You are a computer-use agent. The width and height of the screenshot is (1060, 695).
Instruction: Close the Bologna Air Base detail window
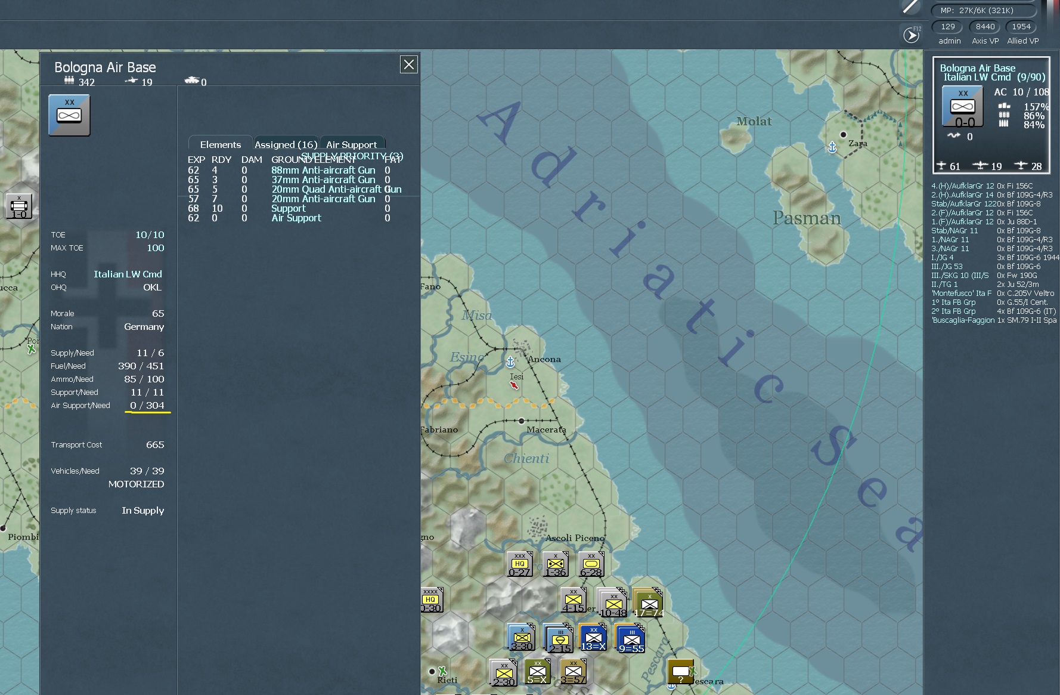[x=408, y=64]
